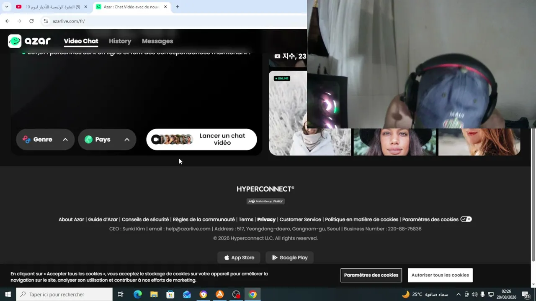The height and width of the screenshot is (301, 536).
Task: Open Task View on the taskbar
Action: (121, 294)
